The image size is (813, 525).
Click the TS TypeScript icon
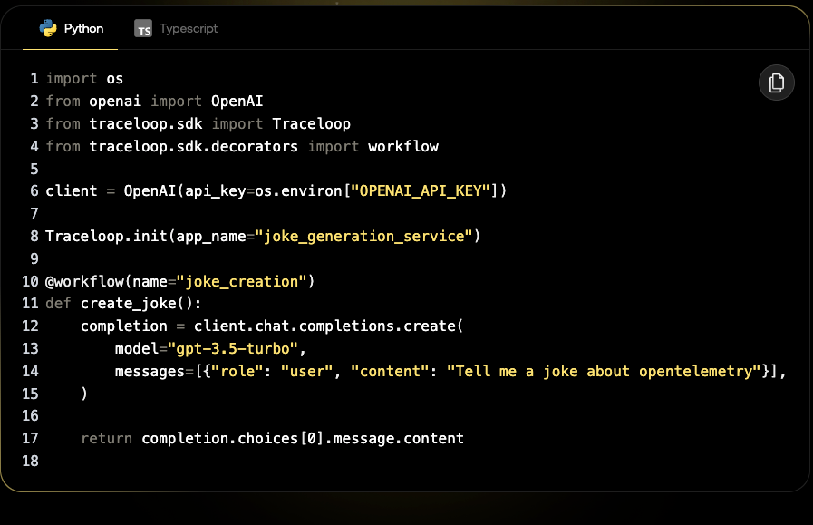tap(143, 28)
